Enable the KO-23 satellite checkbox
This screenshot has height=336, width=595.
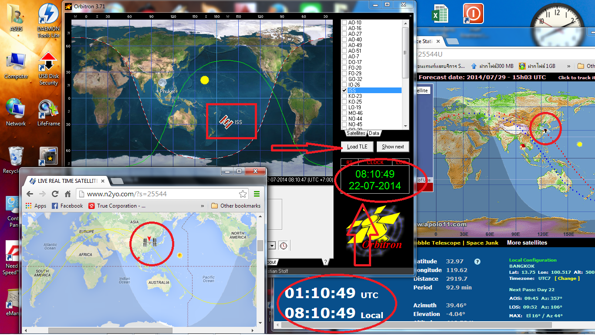(345, 96)
